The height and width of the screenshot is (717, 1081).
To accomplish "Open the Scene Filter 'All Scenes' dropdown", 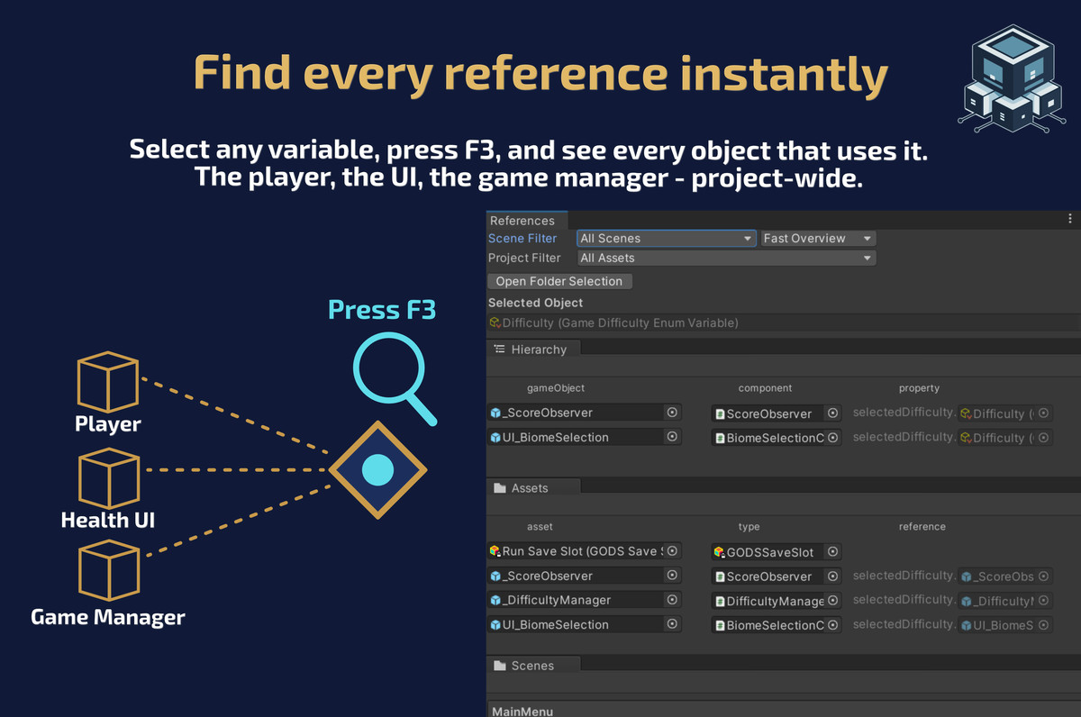I will (x=666, y=239).
